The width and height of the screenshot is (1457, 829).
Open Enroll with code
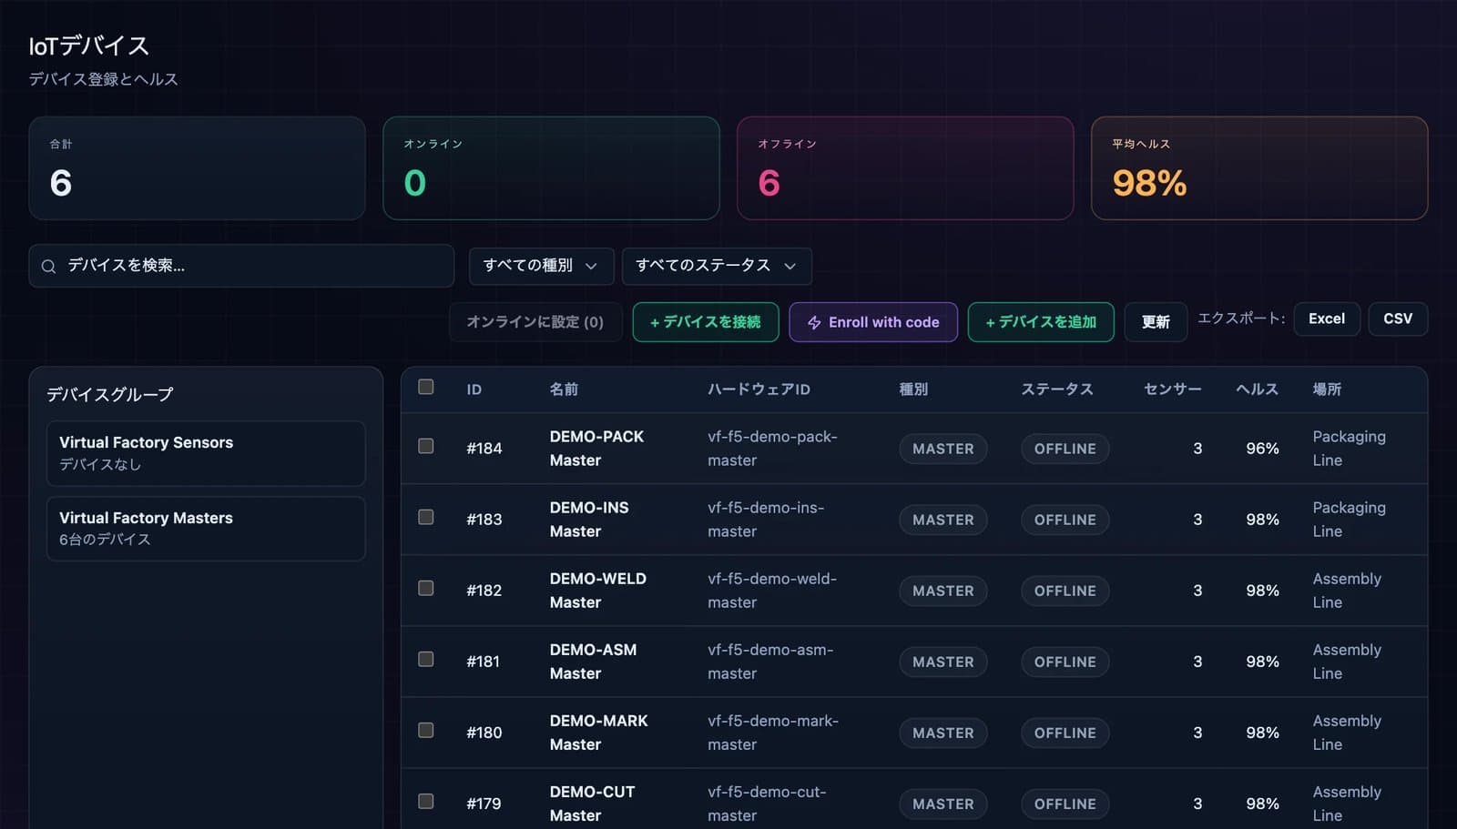click(873, 322)
